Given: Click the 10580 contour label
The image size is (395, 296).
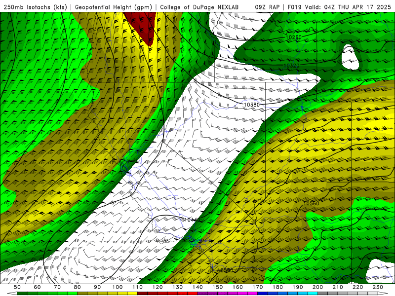Looking at the screenshot, I should click(x=225, y=270).
